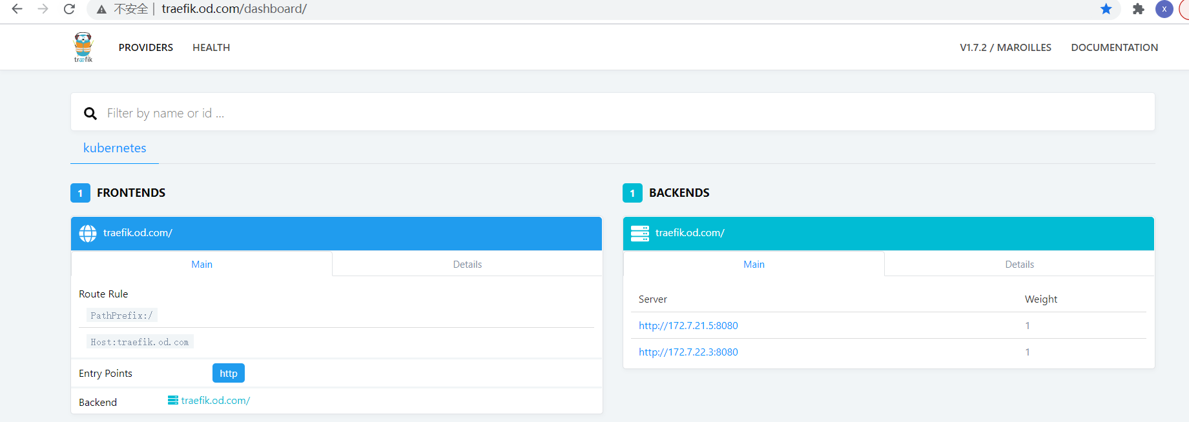Viewport: 1189px width, 422px height.
Task: Click the http entry point badge
Action: tap(229, 373)
